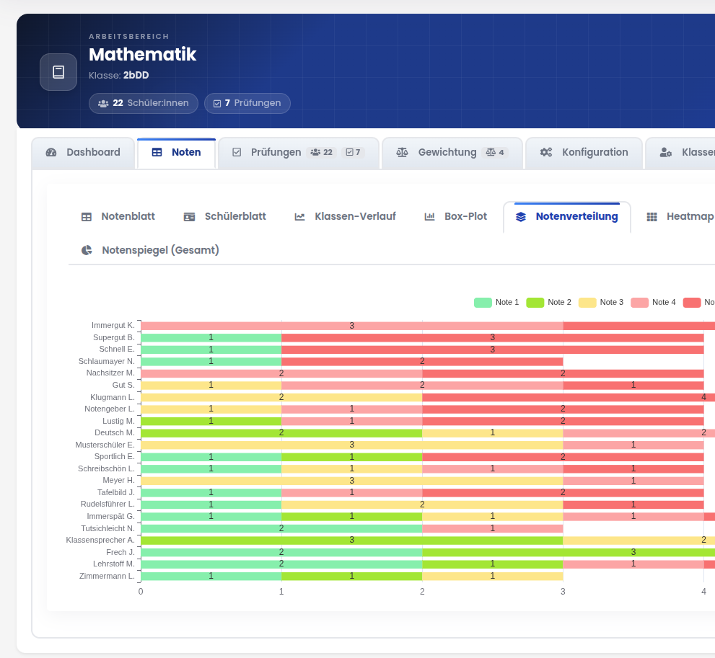Image resolution: width=715 pixels, height=658 pixels.
Task: Click the Schlaumayer N. axis label
Action: [x=107, y=361]
